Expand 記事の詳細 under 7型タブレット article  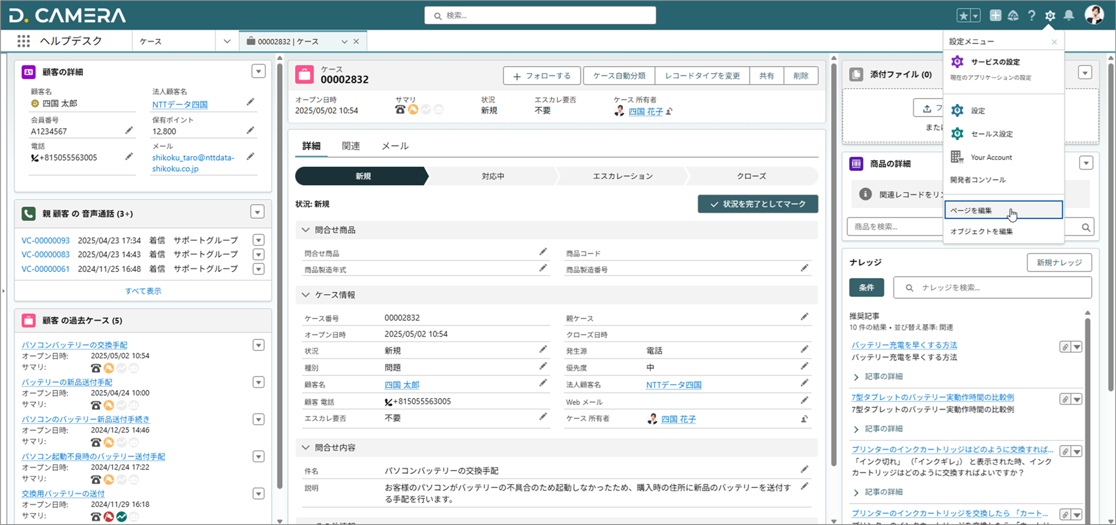(x=878, y=429)
